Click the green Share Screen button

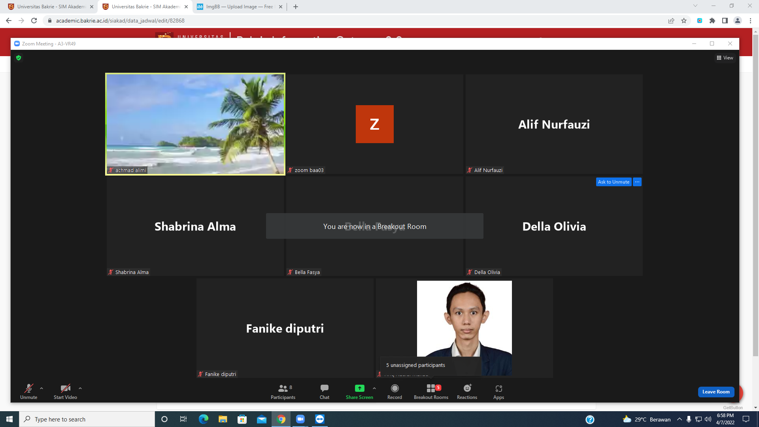pyautogui.click(x=359, y=391)
